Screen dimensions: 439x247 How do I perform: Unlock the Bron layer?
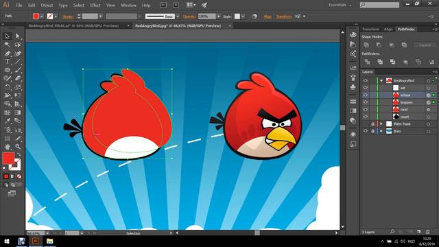[372, 131]
